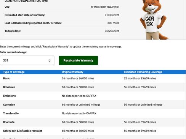Click Roadside original '60 months or 60,000 miles'

78,122
